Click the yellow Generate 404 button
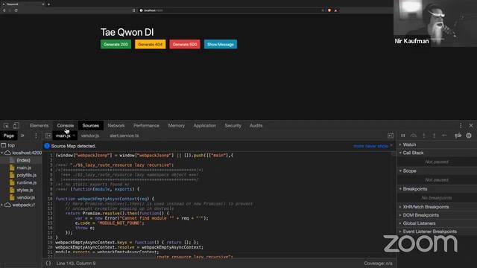Image resolution: width=477 pixels, height=268 pixels. [x=151, y=45]
